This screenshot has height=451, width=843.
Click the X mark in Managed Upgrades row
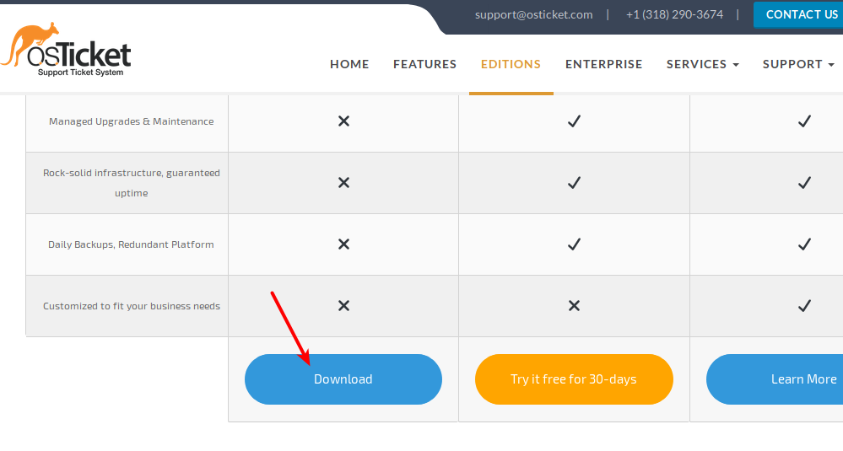[x=343, y=121]
